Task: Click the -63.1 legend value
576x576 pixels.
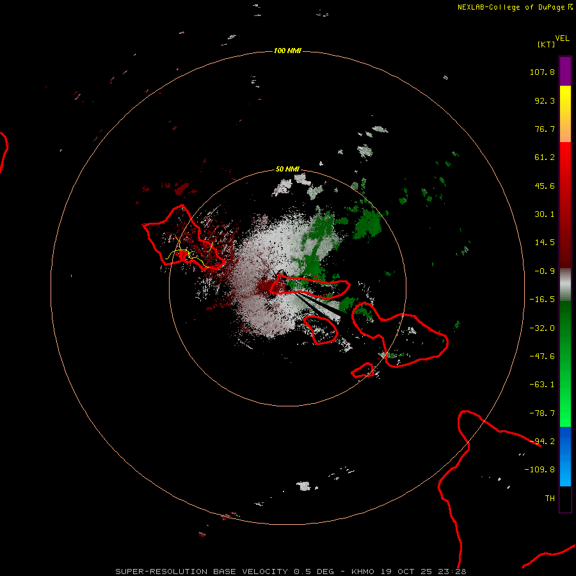Action: (542, 385)
